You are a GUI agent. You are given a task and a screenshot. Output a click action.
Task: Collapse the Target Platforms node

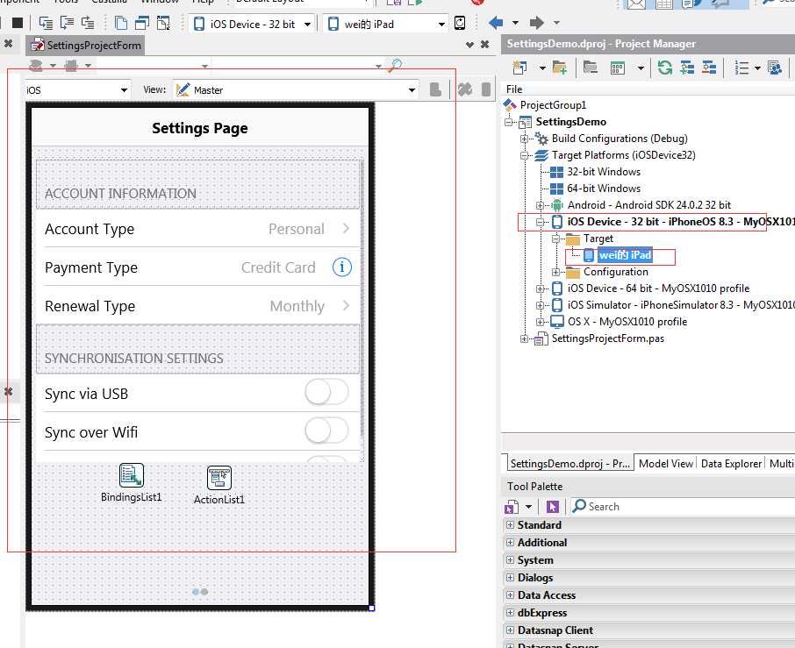[524, 155]
